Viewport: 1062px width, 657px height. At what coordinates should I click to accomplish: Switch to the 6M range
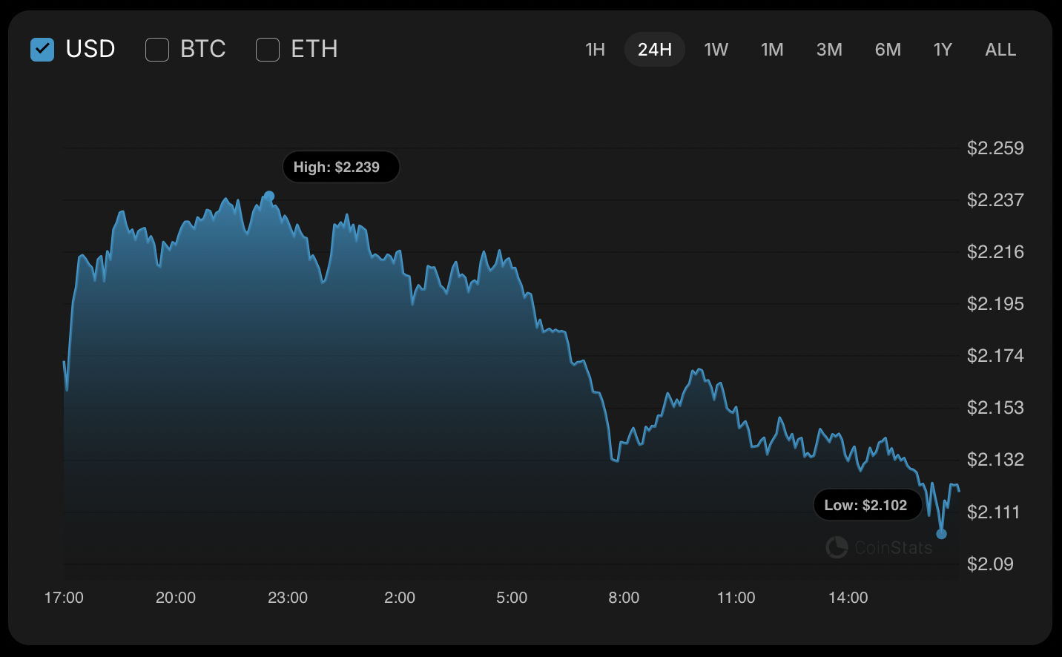[888, 50]
